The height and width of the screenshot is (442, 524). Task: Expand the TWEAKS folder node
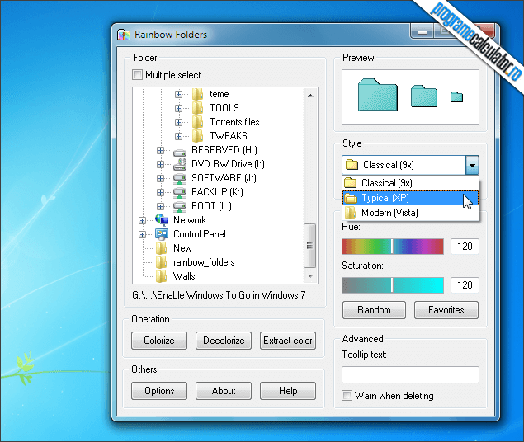point(178,137)
